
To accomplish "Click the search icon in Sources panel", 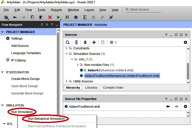I will (68, 42).
